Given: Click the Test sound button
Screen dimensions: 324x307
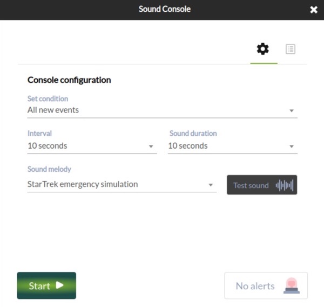Looking at the screenshot, I should tap(262, 185).
